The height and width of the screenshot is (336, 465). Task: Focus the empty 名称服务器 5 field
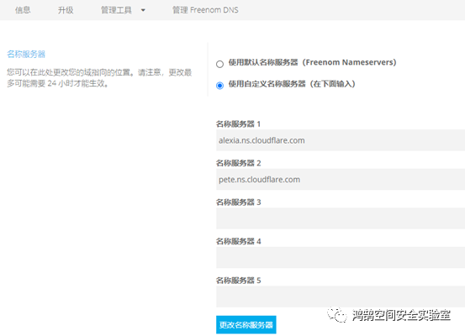tap(341, 297)
